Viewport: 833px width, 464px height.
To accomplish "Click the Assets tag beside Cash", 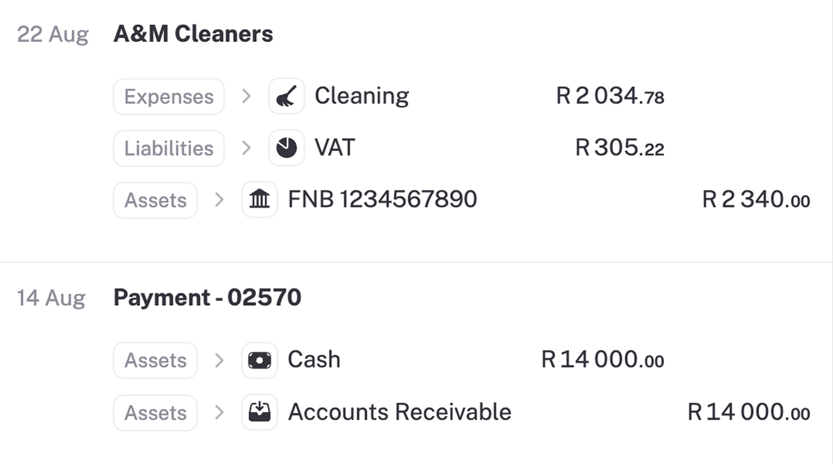I will [155, 360].
